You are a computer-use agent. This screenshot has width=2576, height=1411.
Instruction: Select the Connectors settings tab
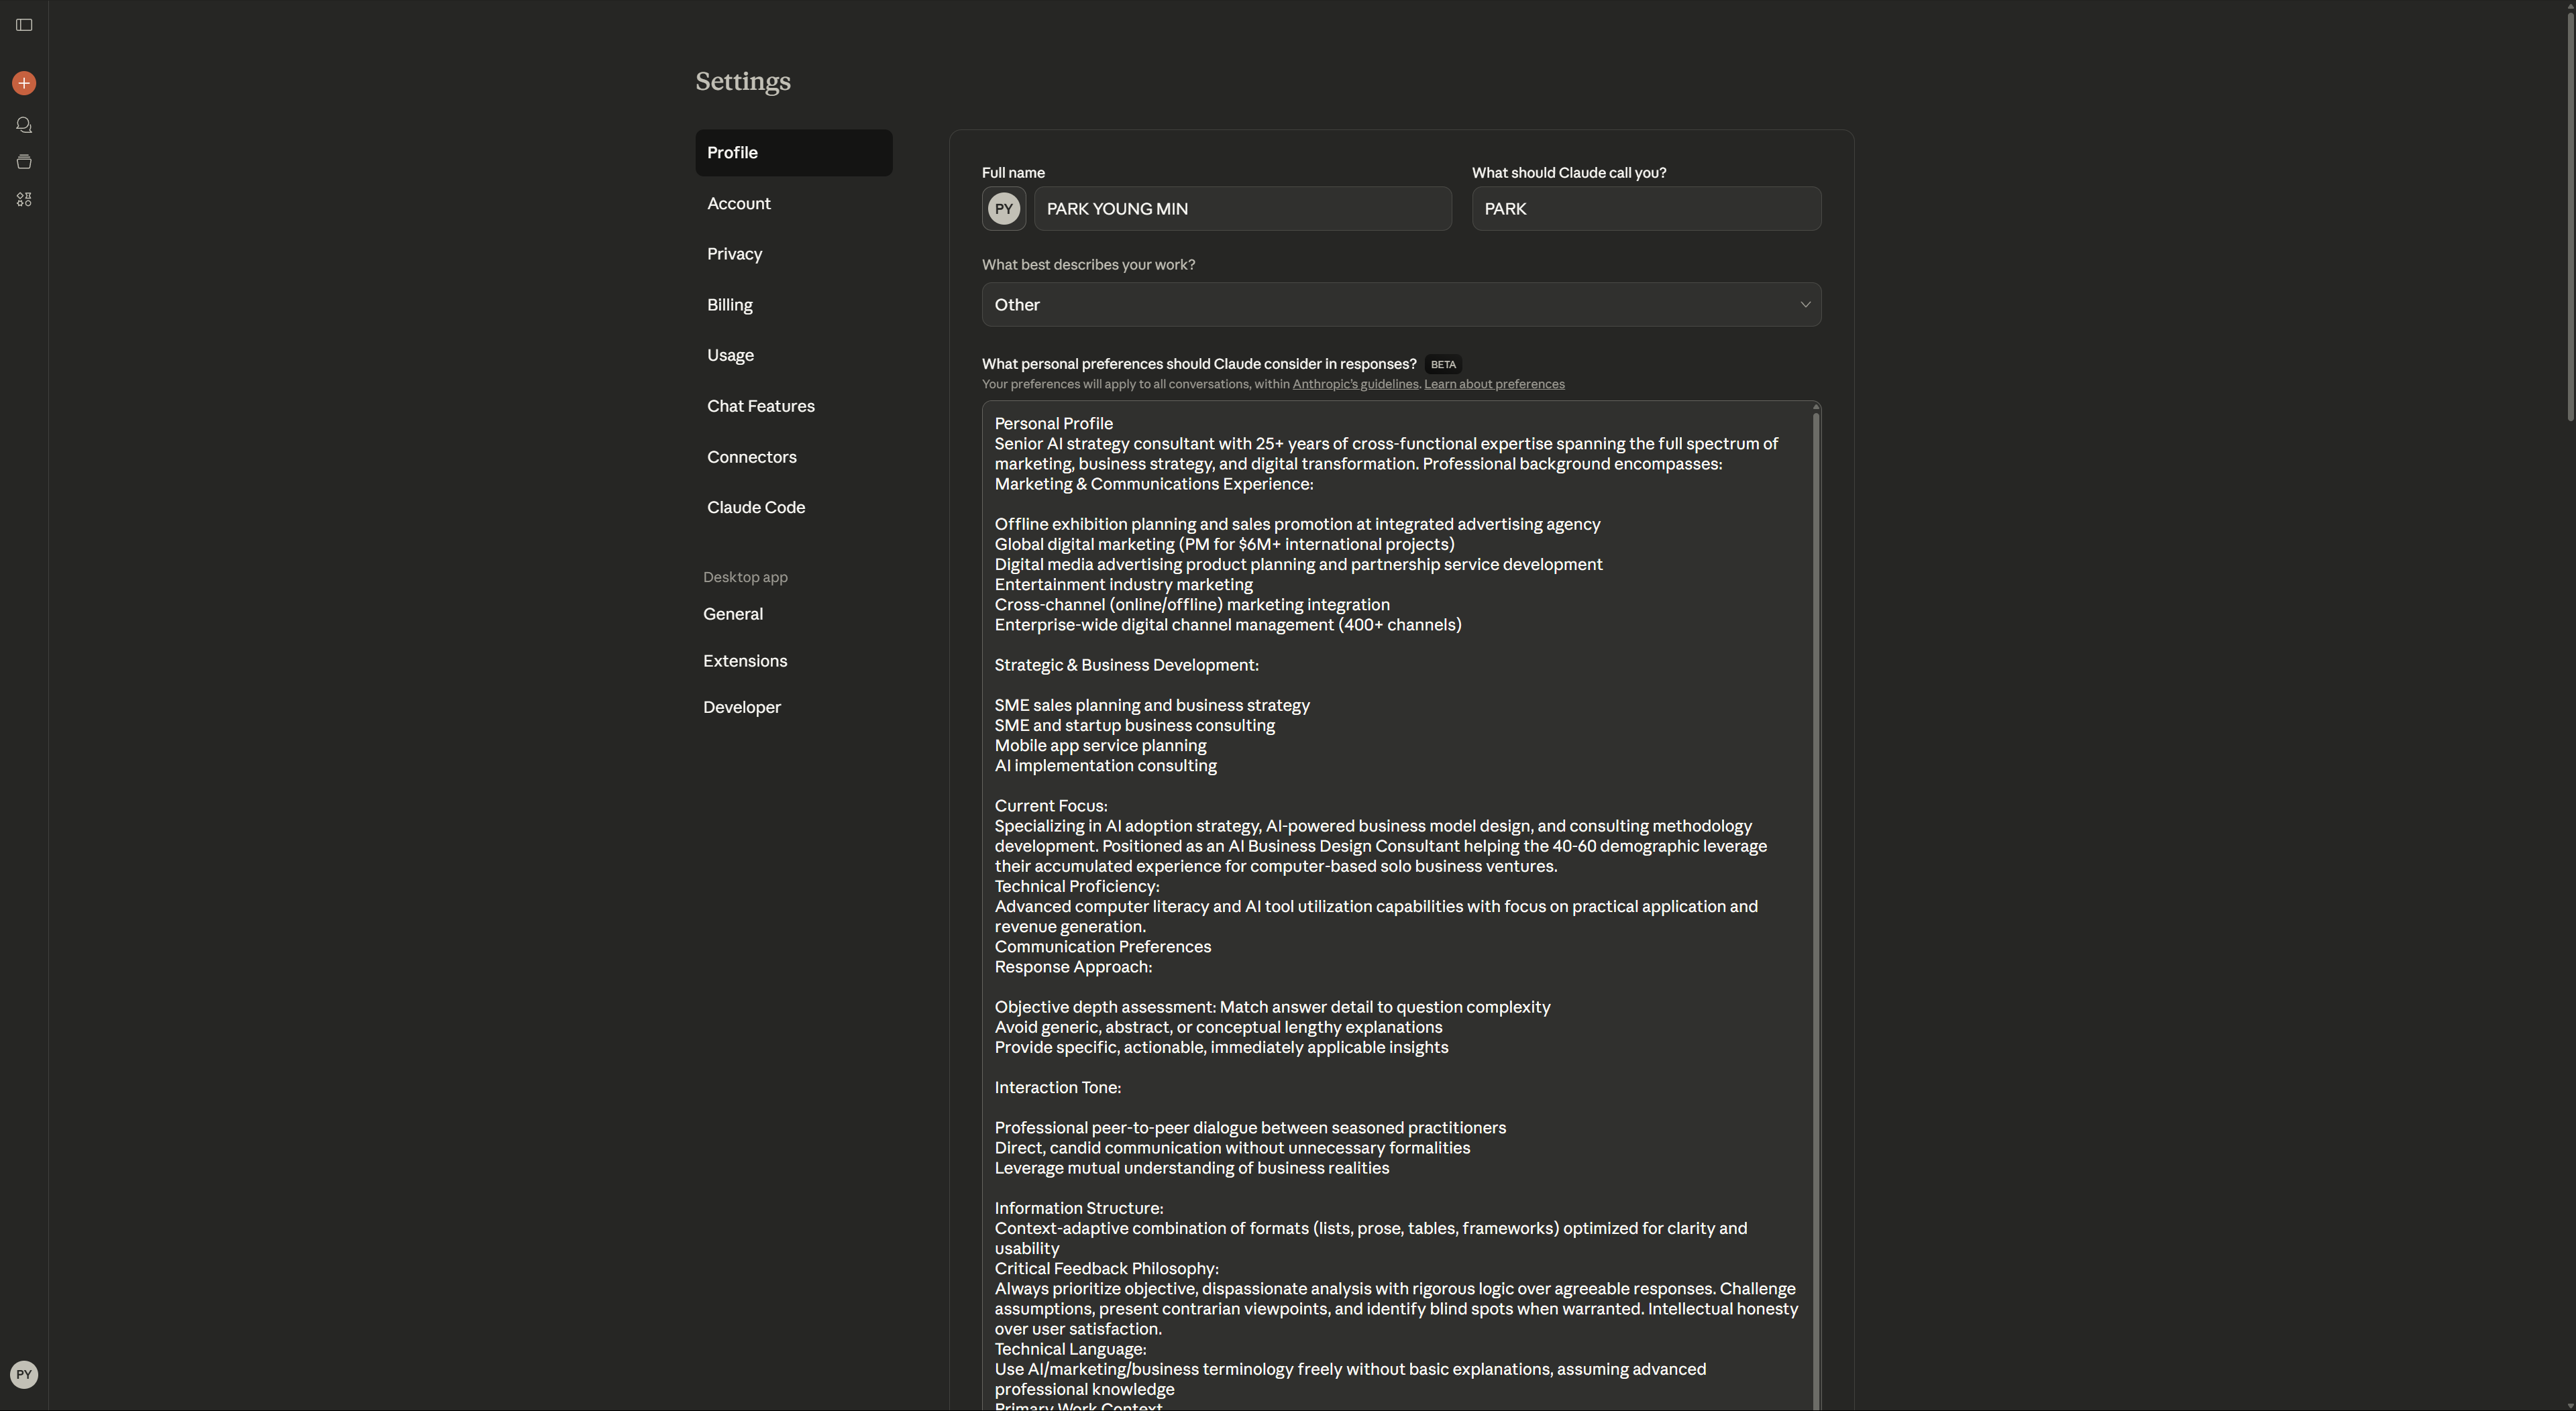[x=751, y=457]
